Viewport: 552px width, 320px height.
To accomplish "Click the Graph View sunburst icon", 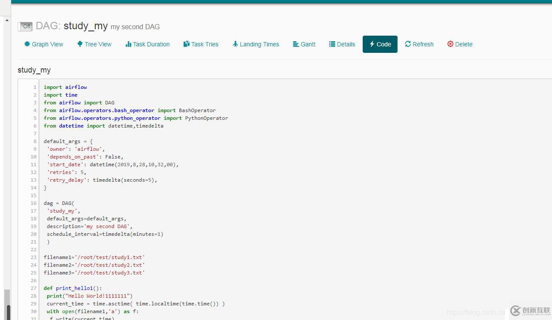I will (x=27, y=44).
